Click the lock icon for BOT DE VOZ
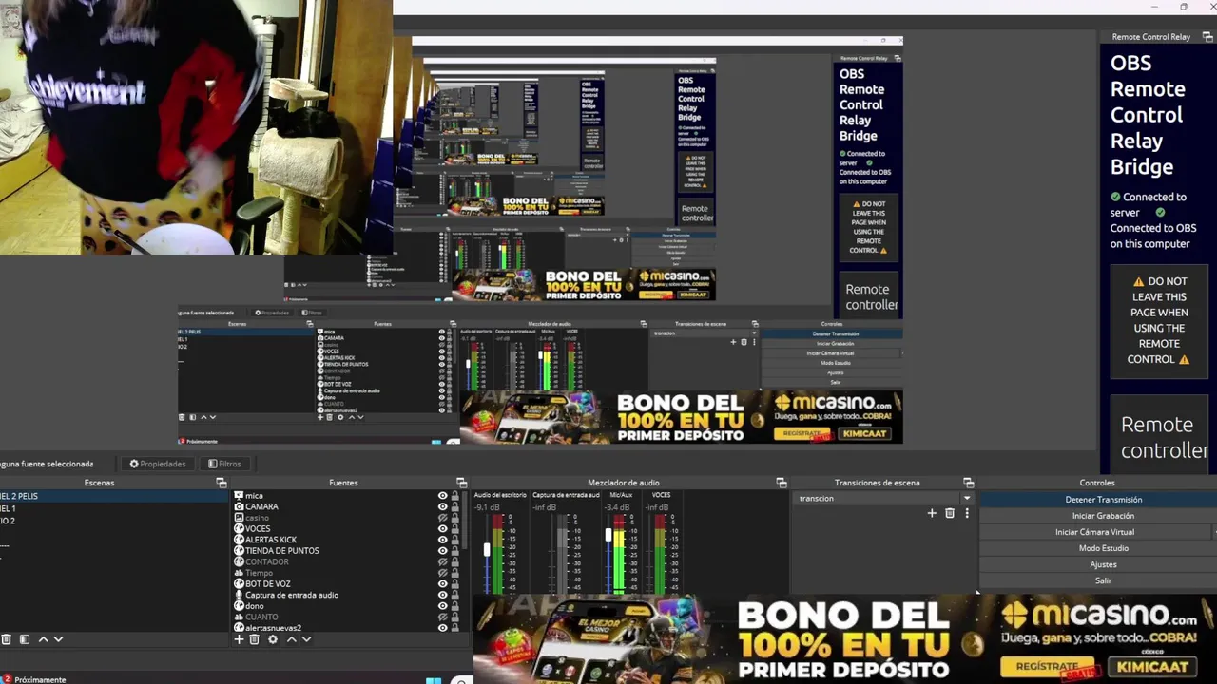The height and width of the screenshot is (684, 1217). pos(454,584)
